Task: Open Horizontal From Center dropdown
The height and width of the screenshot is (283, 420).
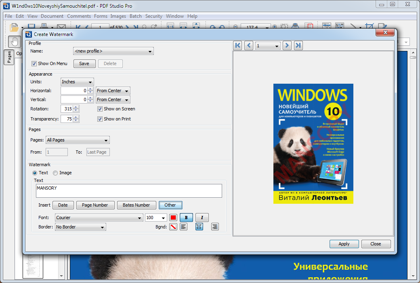Action: (113, 91)
